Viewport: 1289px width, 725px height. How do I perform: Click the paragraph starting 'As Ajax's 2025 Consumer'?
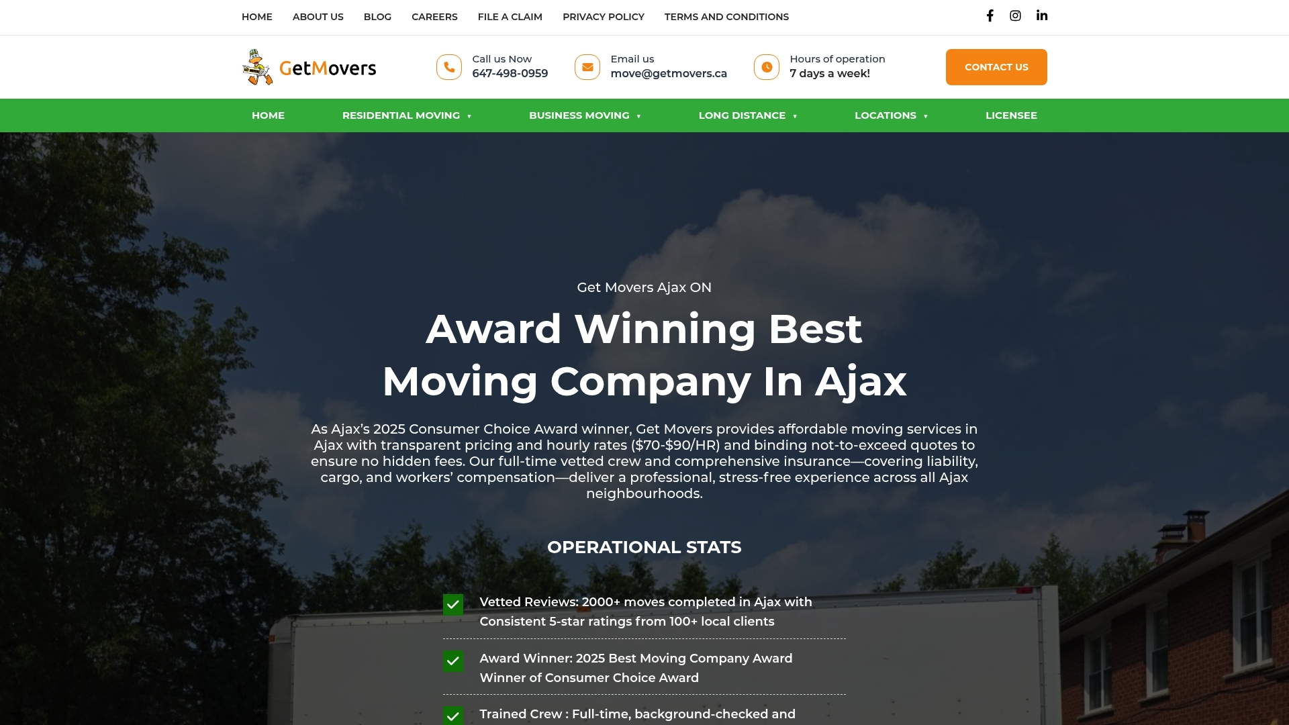point(644,461)
